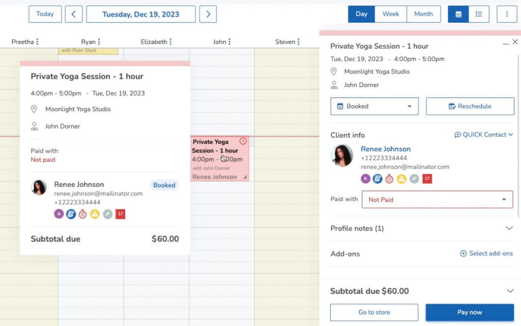Switch to Month view tab
Screen dimensions: 521x326
pyautogui.click(x=423, y=14)
